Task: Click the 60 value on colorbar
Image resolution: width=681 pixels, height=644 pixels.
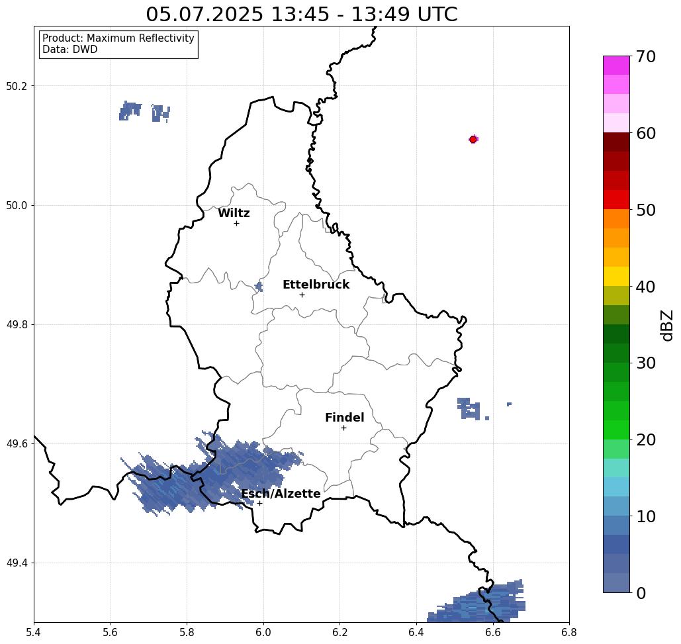Action: click(x=645, y=133)
